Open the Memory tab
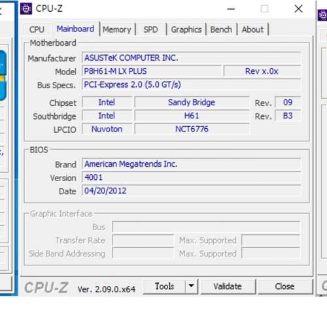Viewport: 327px width, 327px height. pos(117,29)
